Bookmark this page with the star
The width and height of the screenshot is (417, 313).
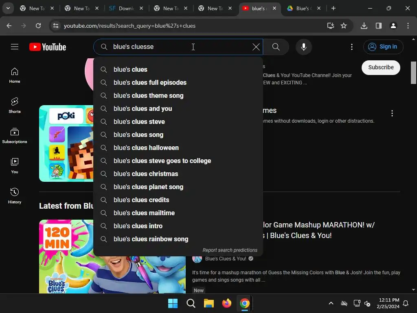point(344,26)
